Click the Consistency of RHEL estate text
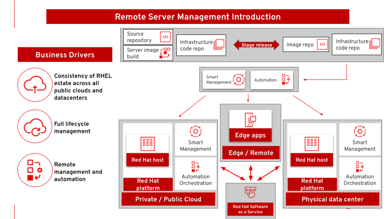Screen dimensions: 389x219 click(x=83, y=87)
